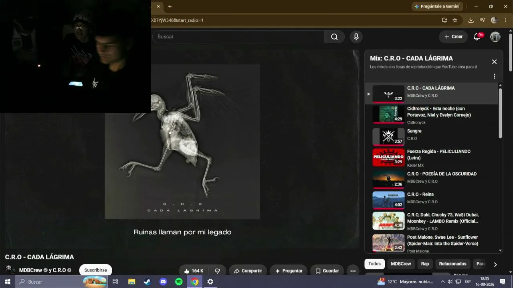The height and width of the screenshot is (288, 513).
Task: Click the video title C.R.O - CADA LÁGRIMA
Action: pos(39,257)
